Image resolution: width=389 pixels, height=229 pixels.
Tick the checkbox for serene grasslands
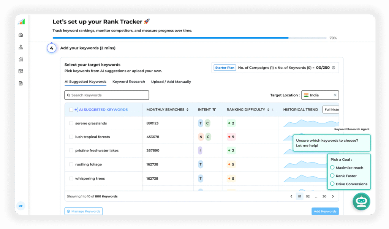[x=71, y=123]
